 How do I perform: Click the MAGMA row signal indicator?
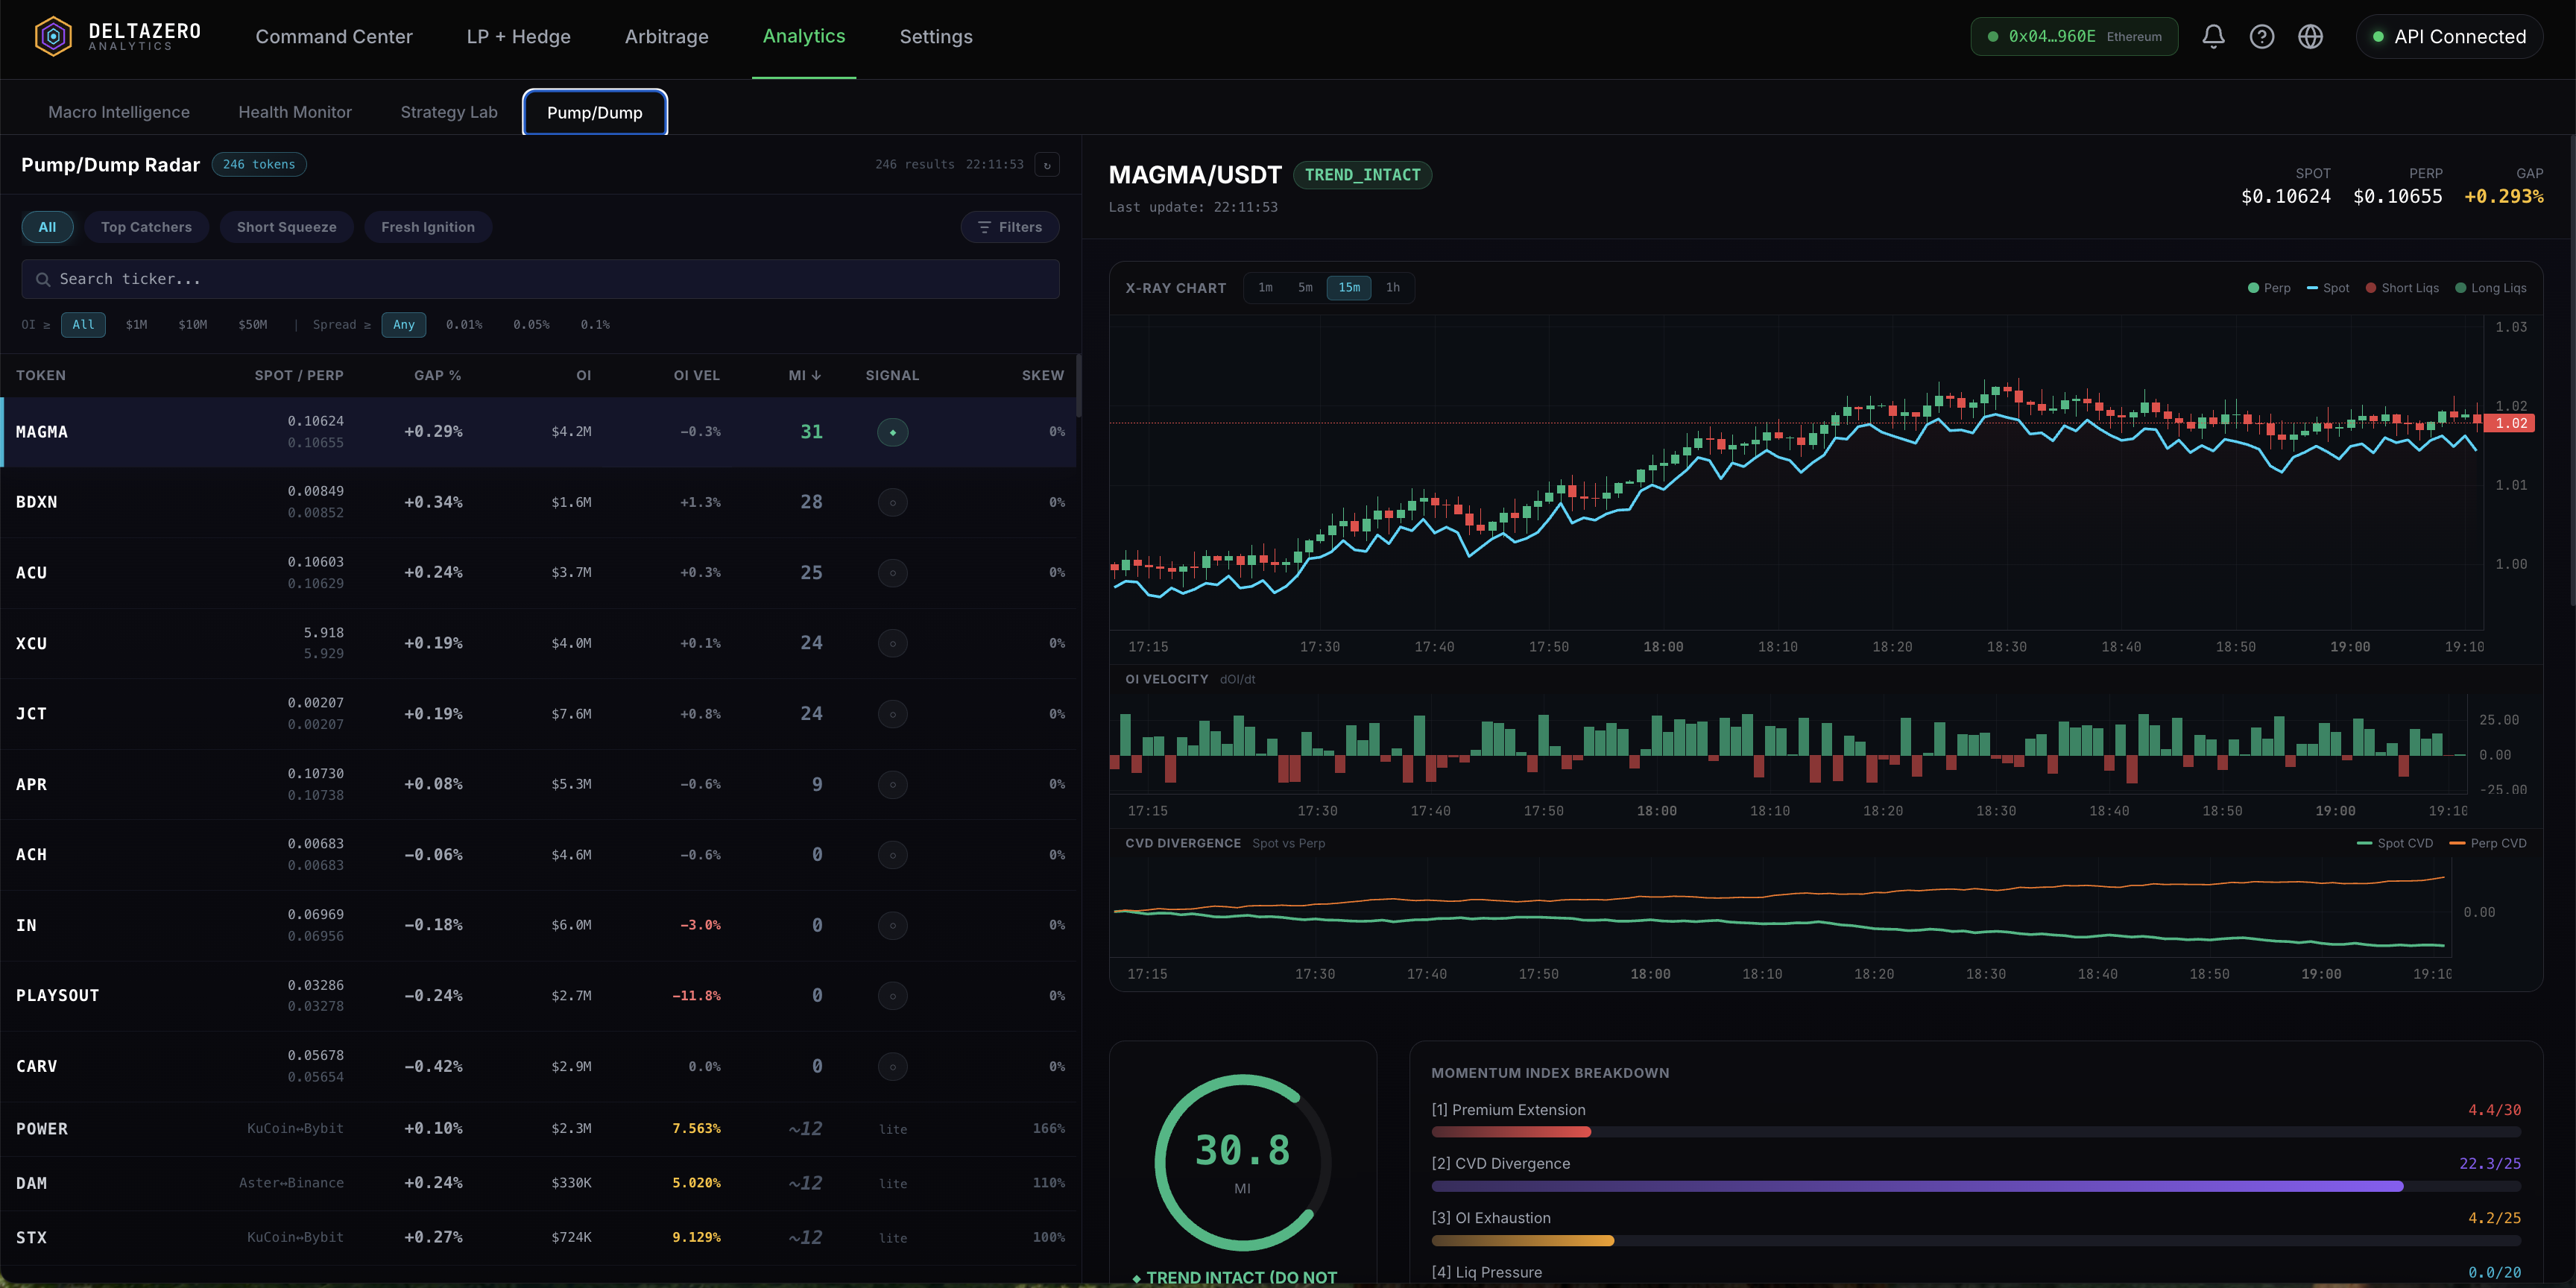(892, 432)
